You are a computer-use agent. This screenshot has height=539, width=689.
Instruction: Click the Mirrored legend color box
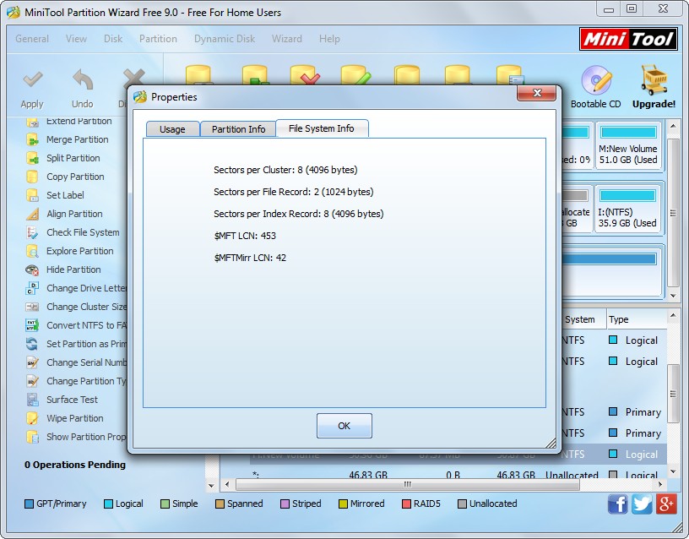pos(343,504)
